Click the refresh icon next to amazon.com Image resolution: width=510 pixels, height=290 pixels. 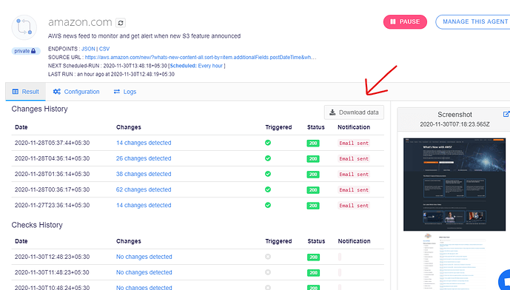pos(121,23)
